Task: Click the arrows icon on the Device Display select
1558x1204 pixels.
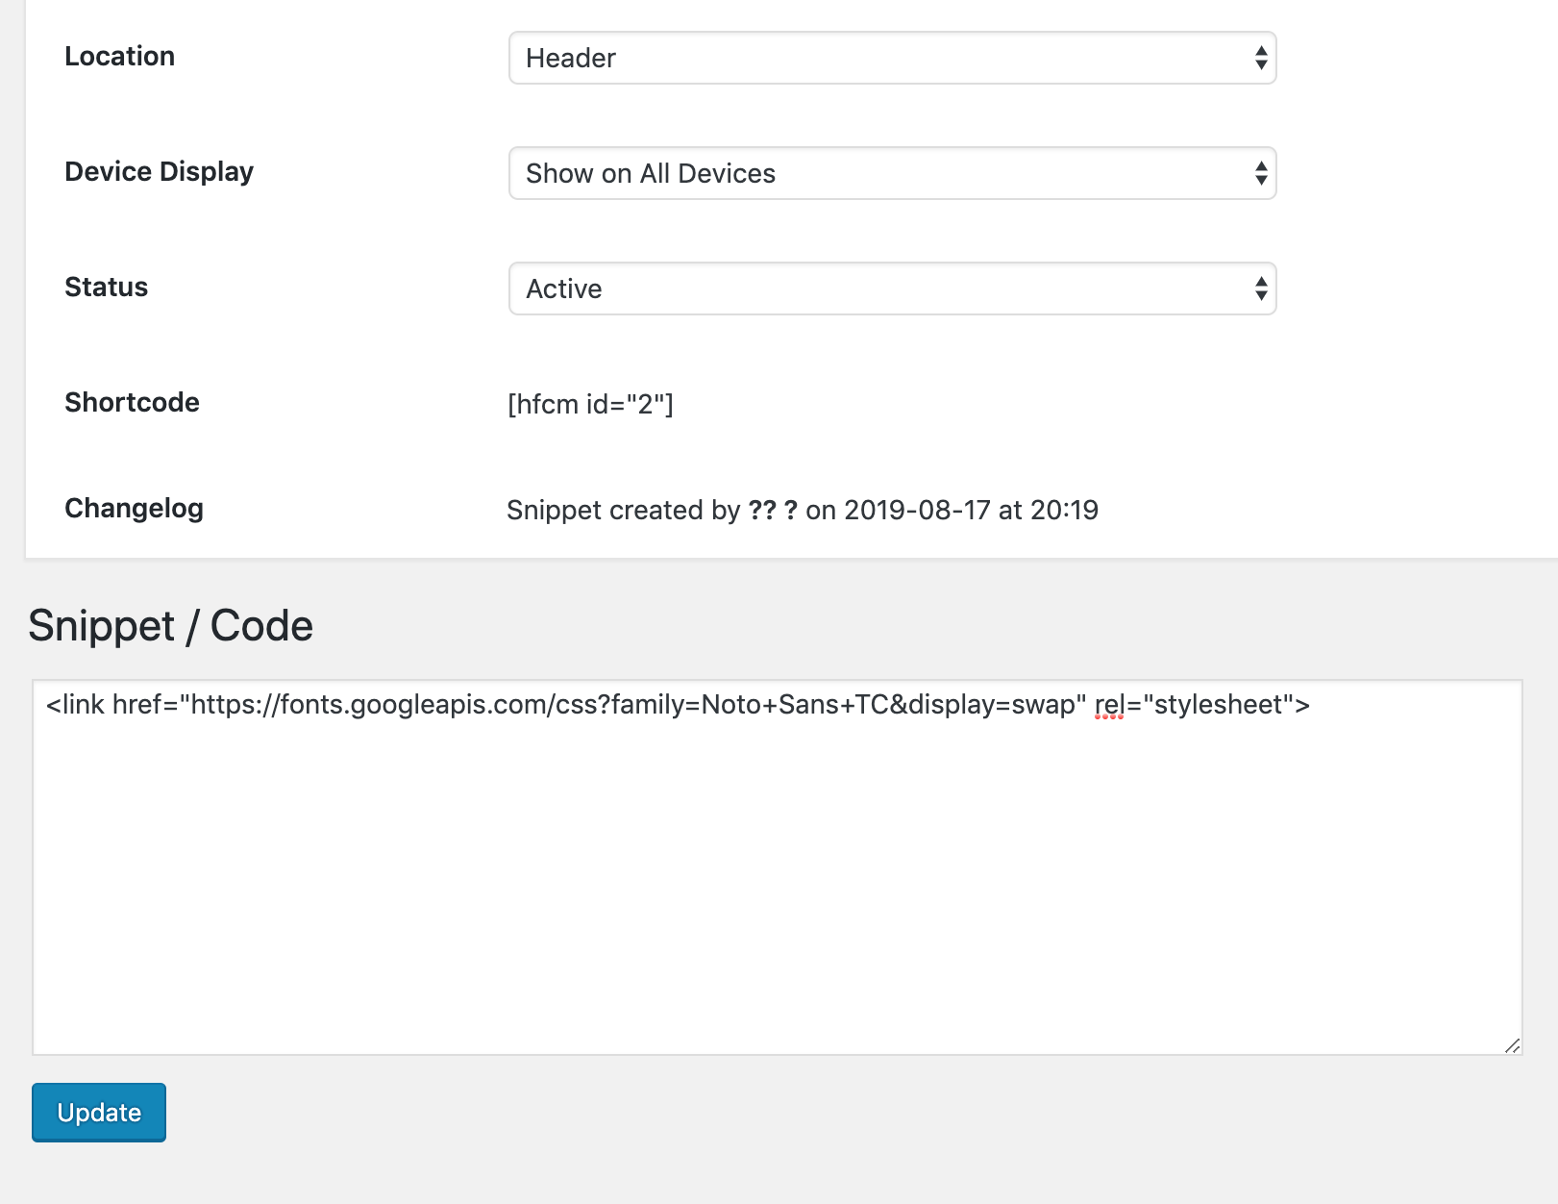Action: tap(1260, 173)
